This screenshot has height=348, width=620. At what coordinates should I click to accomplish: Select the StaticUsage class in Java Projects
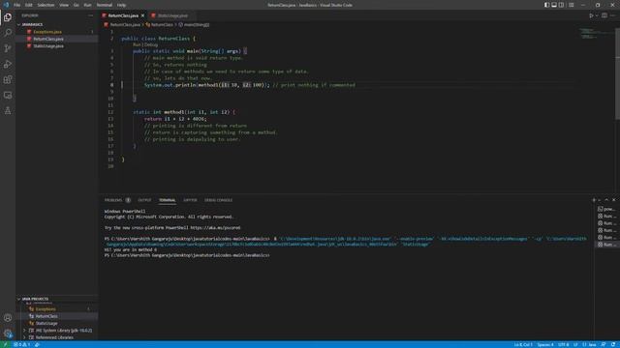coord(57,323)
